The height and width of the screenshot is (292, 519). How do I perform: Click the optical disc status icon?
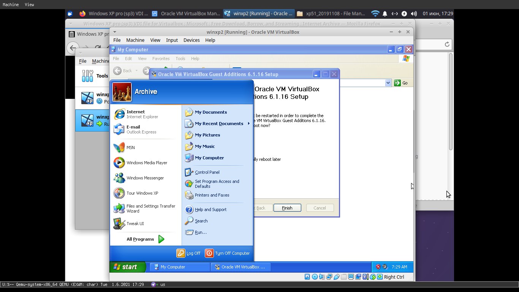point(315,277)
